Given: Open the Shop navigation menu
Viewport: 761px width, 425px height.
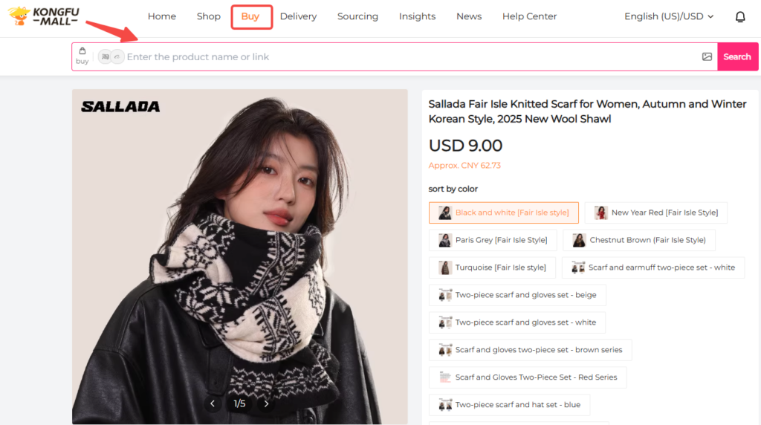Looking at the screenshot, I should click(x=209, y=16).
